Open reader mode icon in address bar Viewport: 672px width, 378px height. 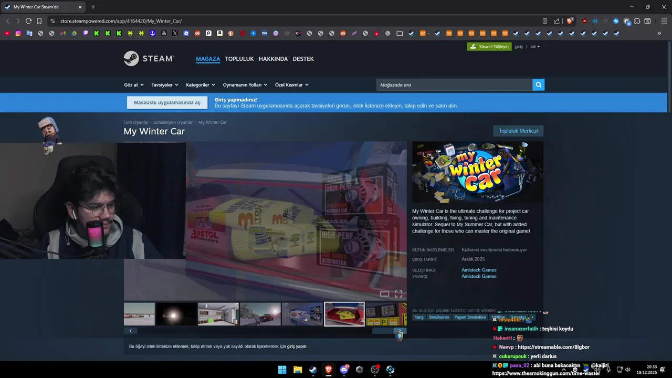[545, 21]
